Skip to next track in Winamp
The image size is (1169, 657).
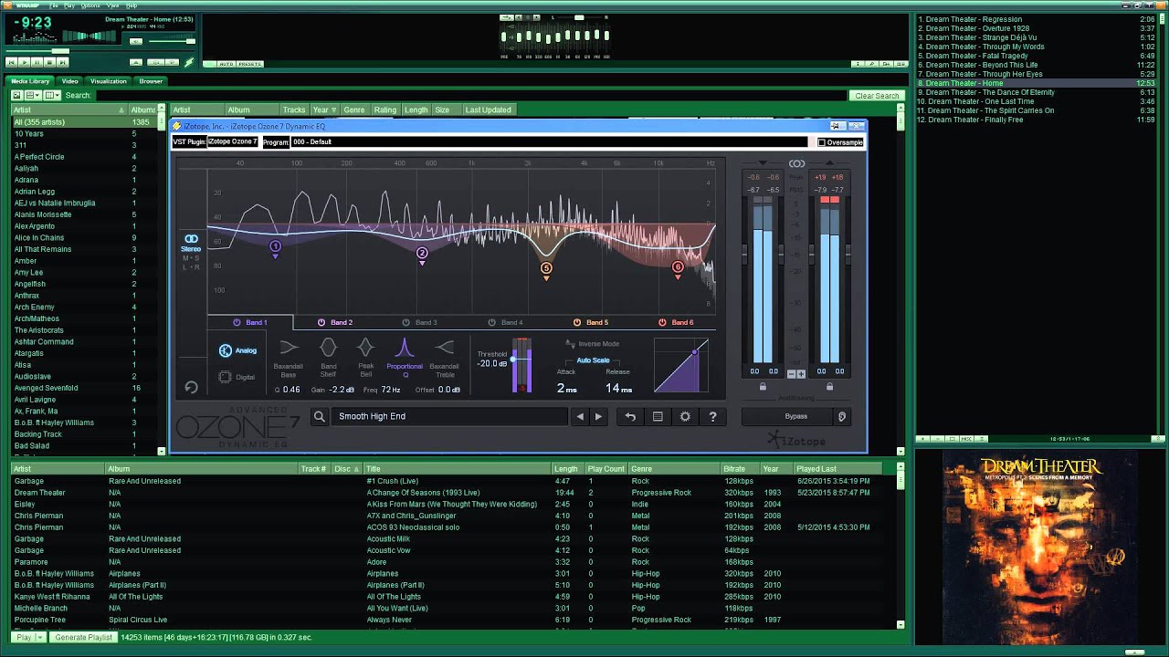[62, 62]
